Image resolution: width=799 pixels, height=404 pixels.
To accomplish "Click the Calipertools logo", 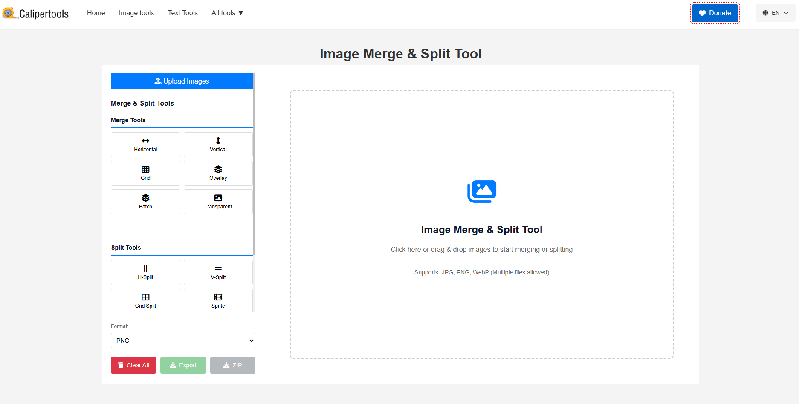I will (x=35, y=13).
